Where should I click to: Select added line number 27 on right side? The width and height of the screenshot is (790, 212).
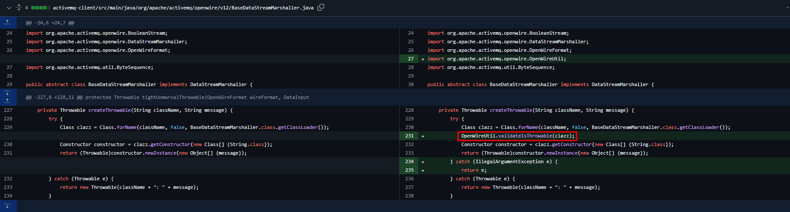pyautogui.click(x=411, y=59)
